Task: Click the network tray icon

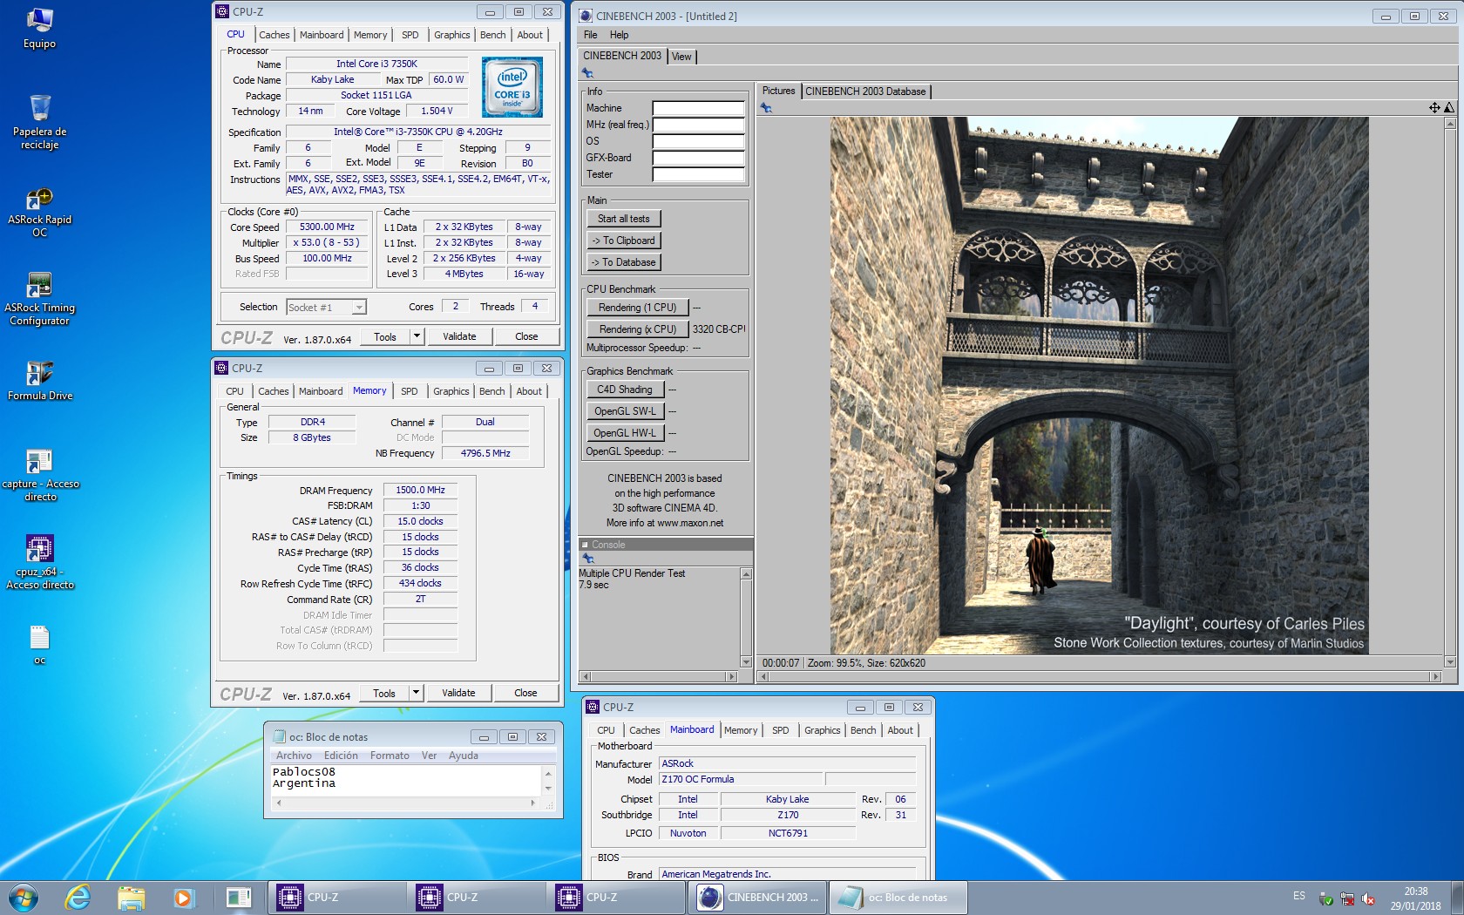Action: (1347, 898)
